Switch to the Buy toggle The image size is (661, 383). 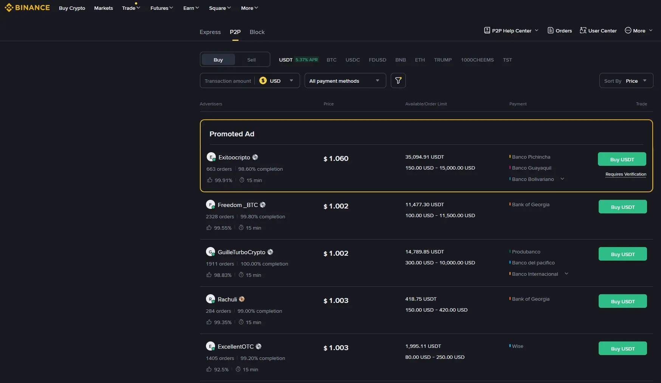[x=218, y=60]
